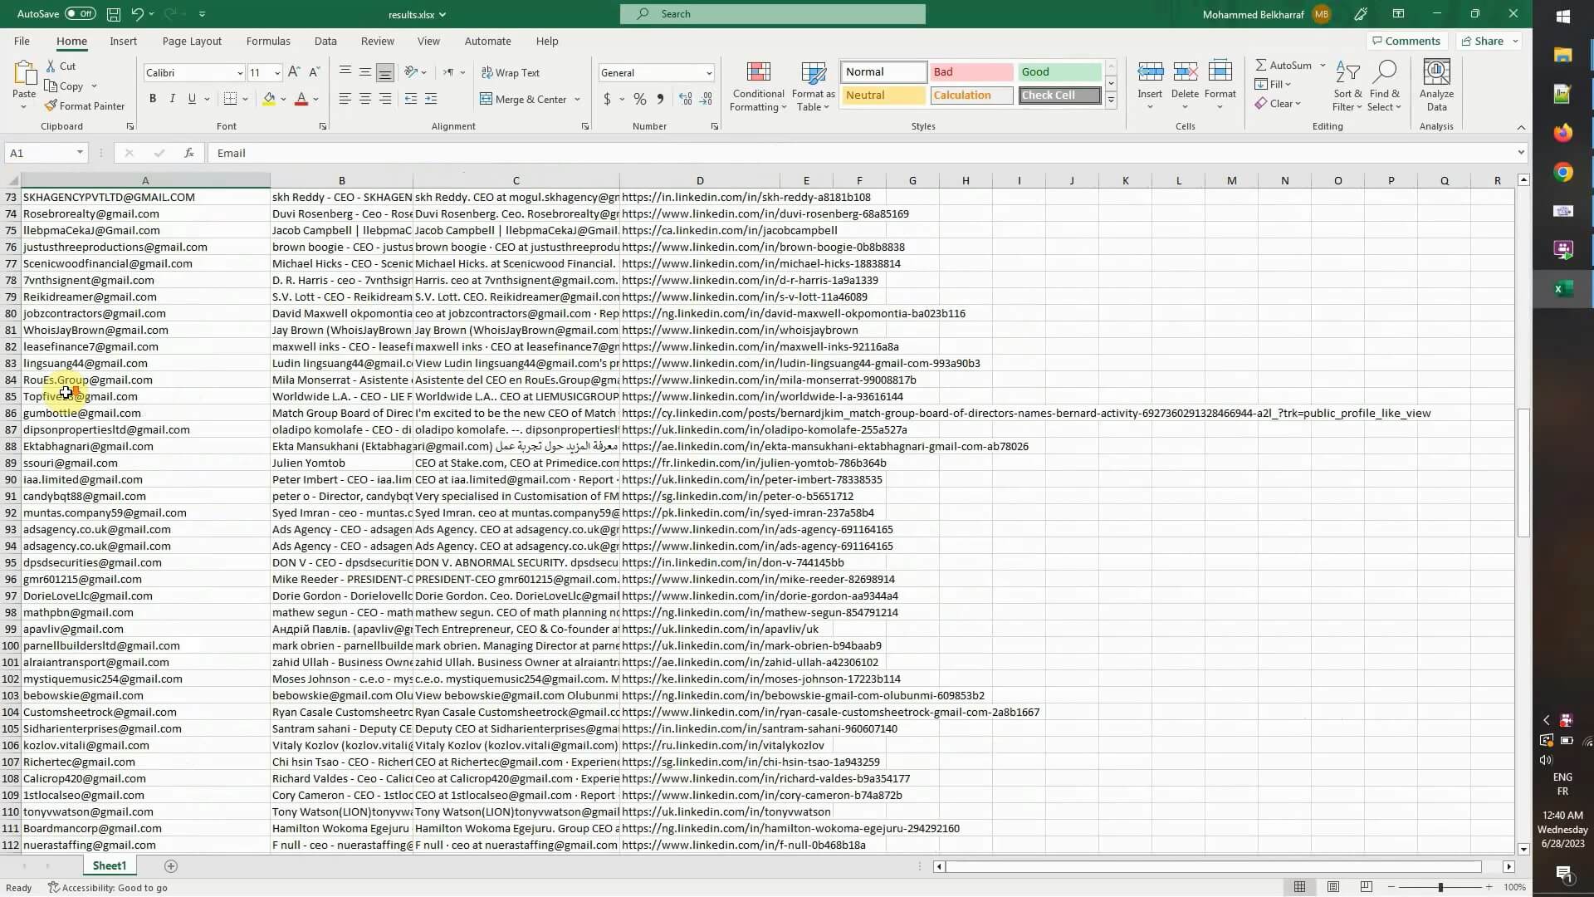The width and height of the screenshot is (1594, 897).
Task: Click the Fill Color yellow swatch
Action: point(269,99)
